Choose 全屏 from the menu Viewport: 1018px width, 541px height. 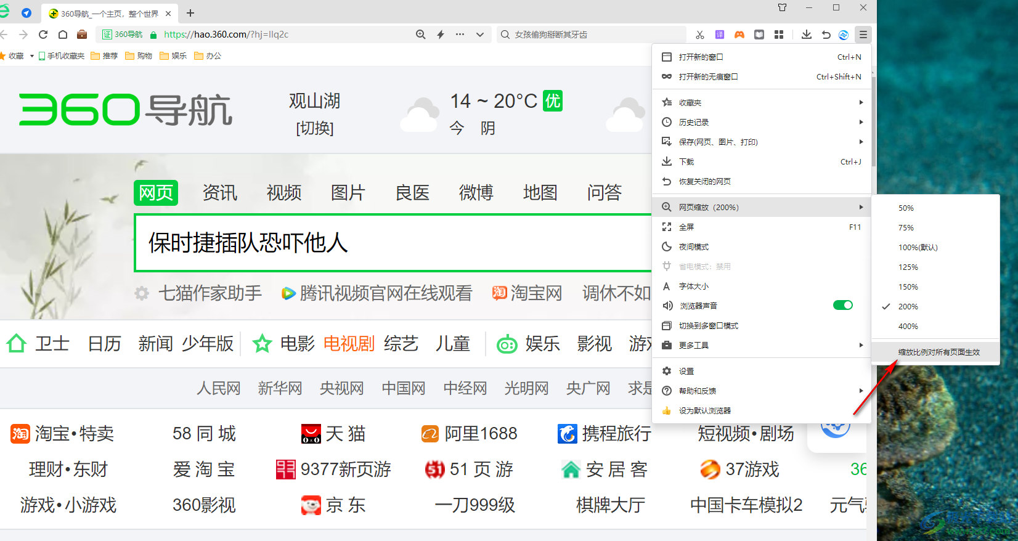coord(761,227)
